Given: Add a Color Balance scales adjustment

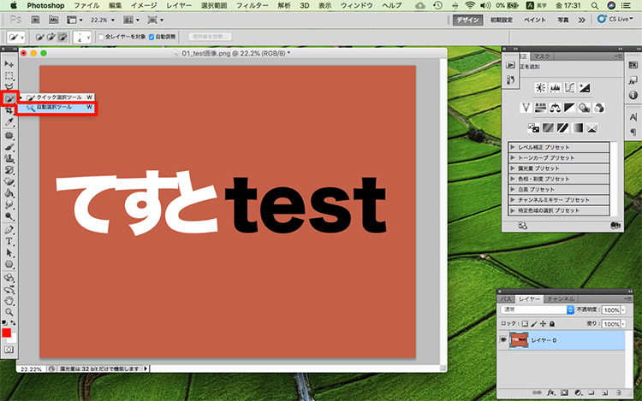Looking at the screenshot, I should [x=556, y=108].
